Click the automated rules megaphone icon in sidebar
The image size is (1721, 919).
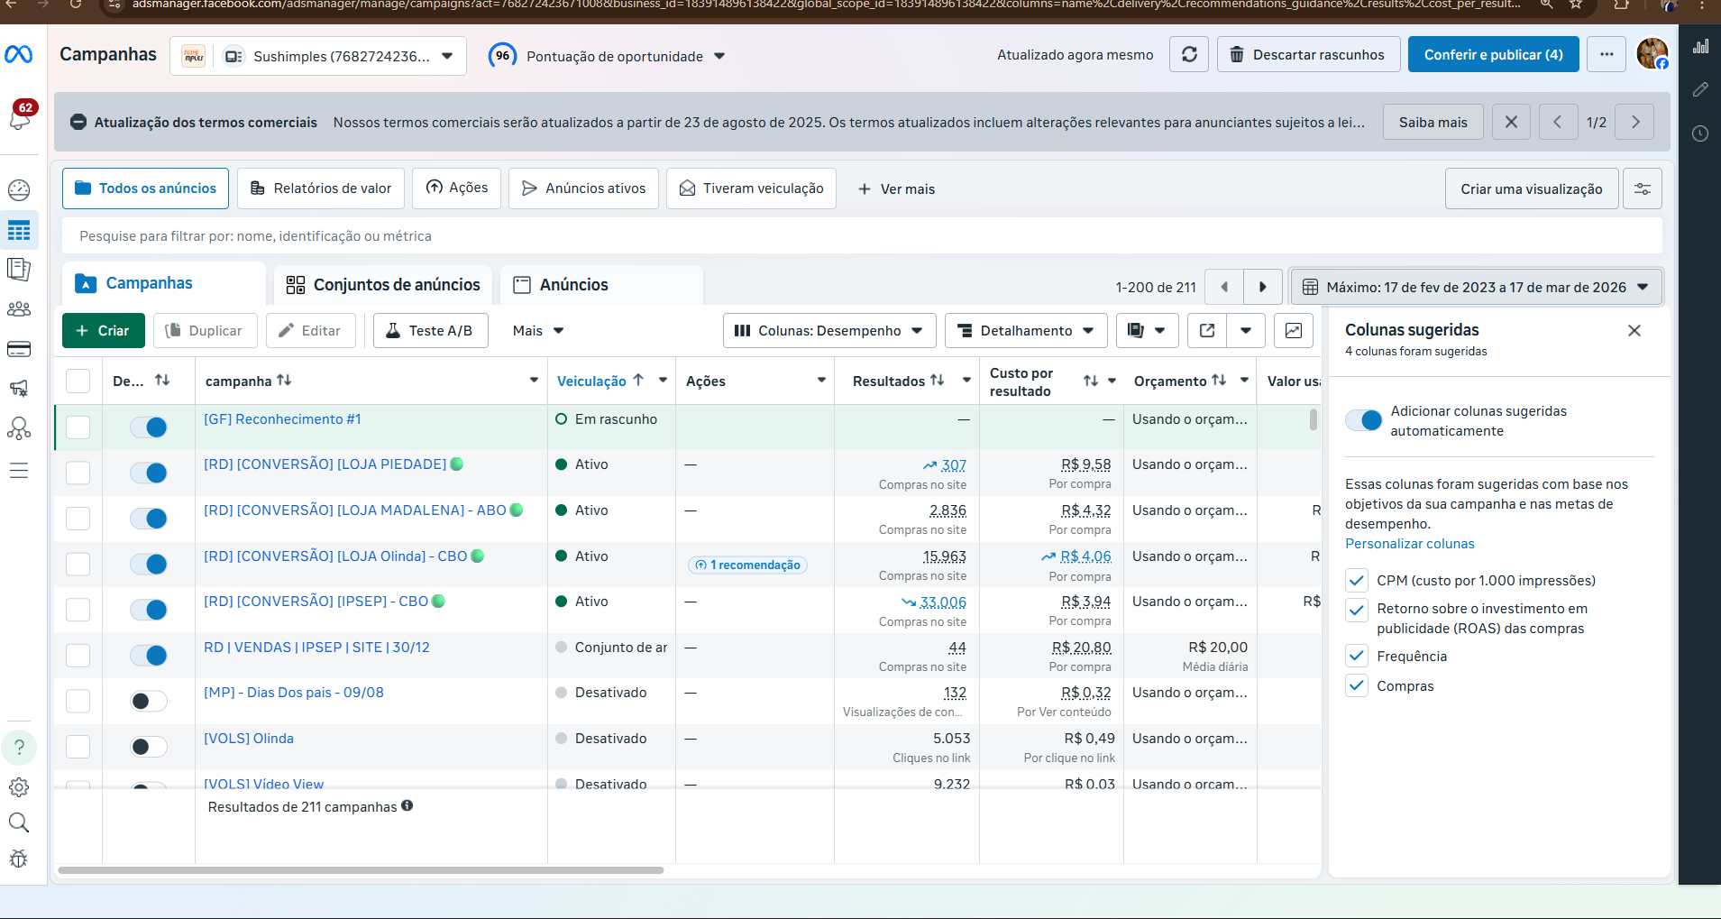[x=19, y=389]
